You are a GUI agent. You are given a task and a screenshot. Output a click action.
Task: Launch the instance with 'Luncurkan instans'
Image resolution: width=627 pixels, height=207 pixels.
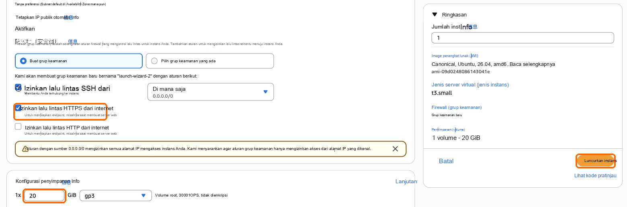596,161
